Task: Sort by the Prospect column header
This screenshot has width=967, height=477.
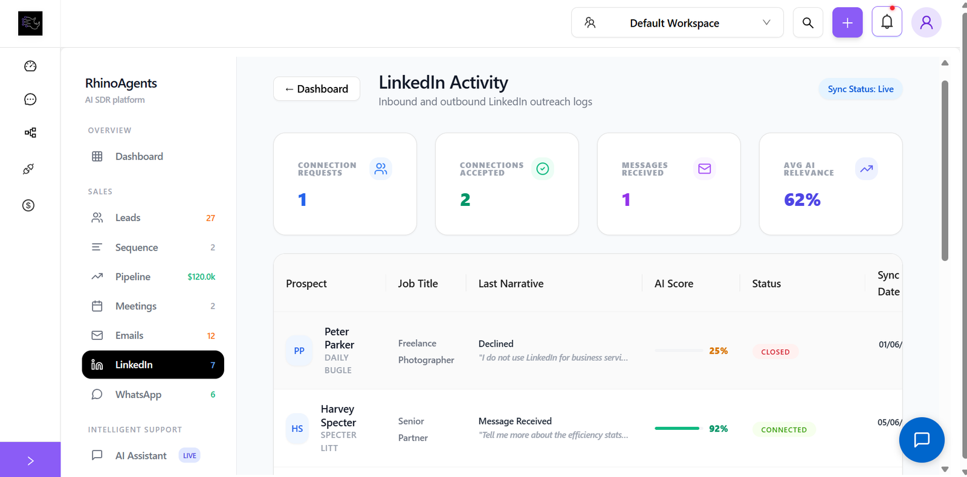Action: click(306, 284)
